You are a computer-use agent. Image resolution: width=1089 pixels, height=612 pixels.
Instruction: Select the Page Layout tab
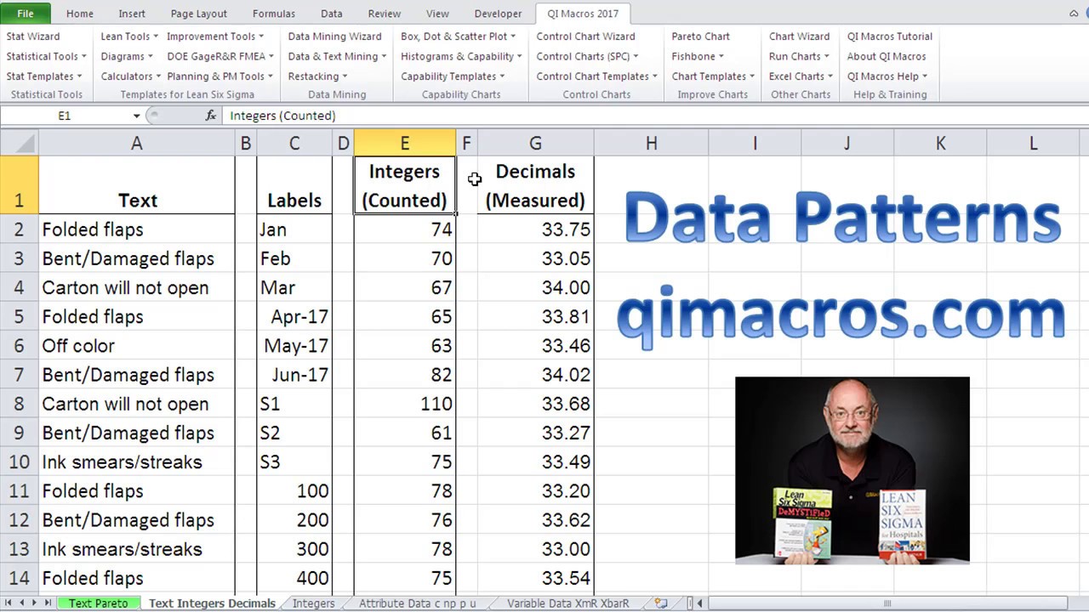pos(199,14)
